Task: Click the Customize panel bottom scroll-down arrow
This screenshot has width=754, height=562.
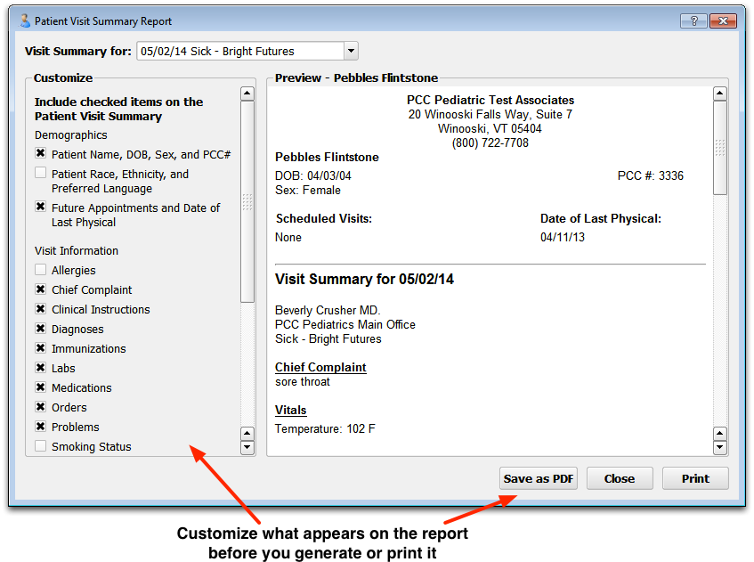Action: [x=247, y=447]
